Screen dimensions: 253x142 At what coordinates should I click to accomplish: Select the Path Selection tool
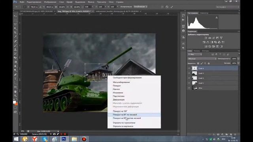15,83
